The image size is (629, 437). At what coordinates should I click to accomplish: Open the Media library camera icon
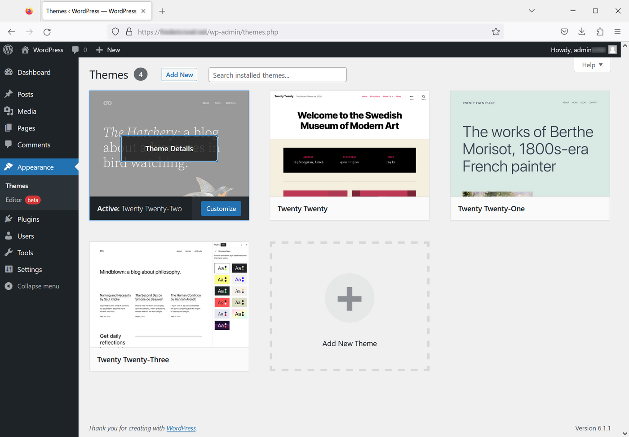tap(10, 111)
